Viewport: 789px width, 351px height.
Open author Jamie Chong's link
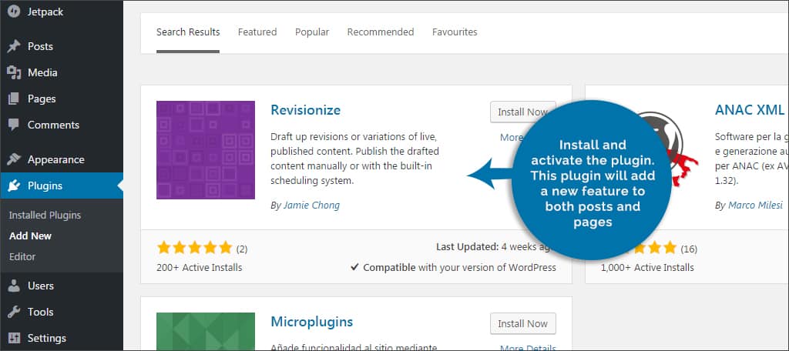[311, 206]
